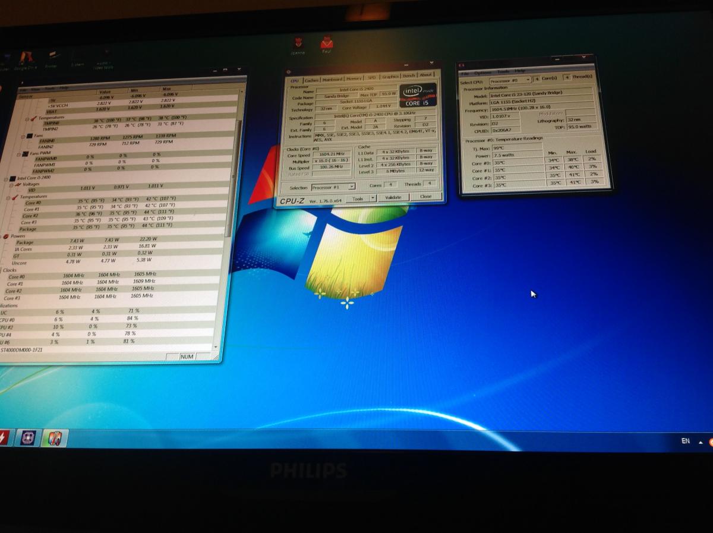Collapse the mainboard Temperatures node in HWMonitor
Viewport: 713px width, 533px height.
(27, 118)
